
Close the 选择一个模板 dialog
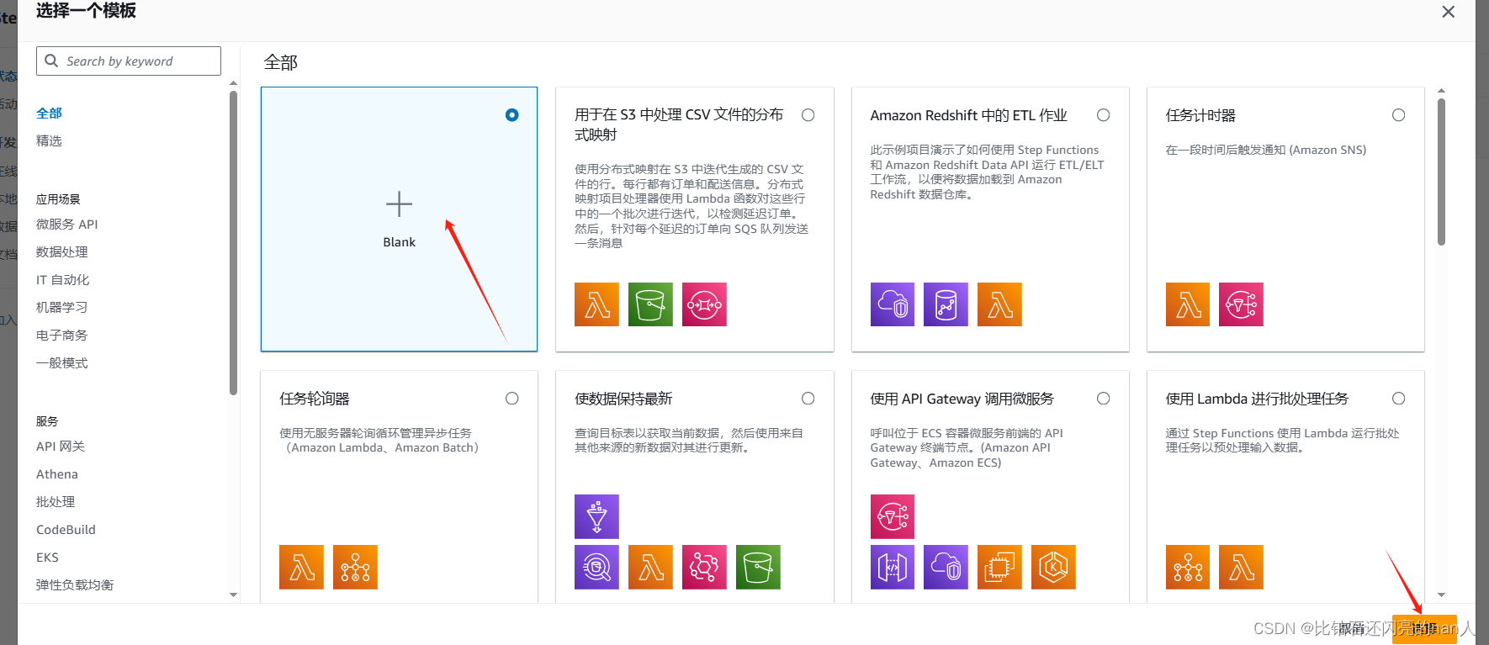click(x=1448, y=12)
